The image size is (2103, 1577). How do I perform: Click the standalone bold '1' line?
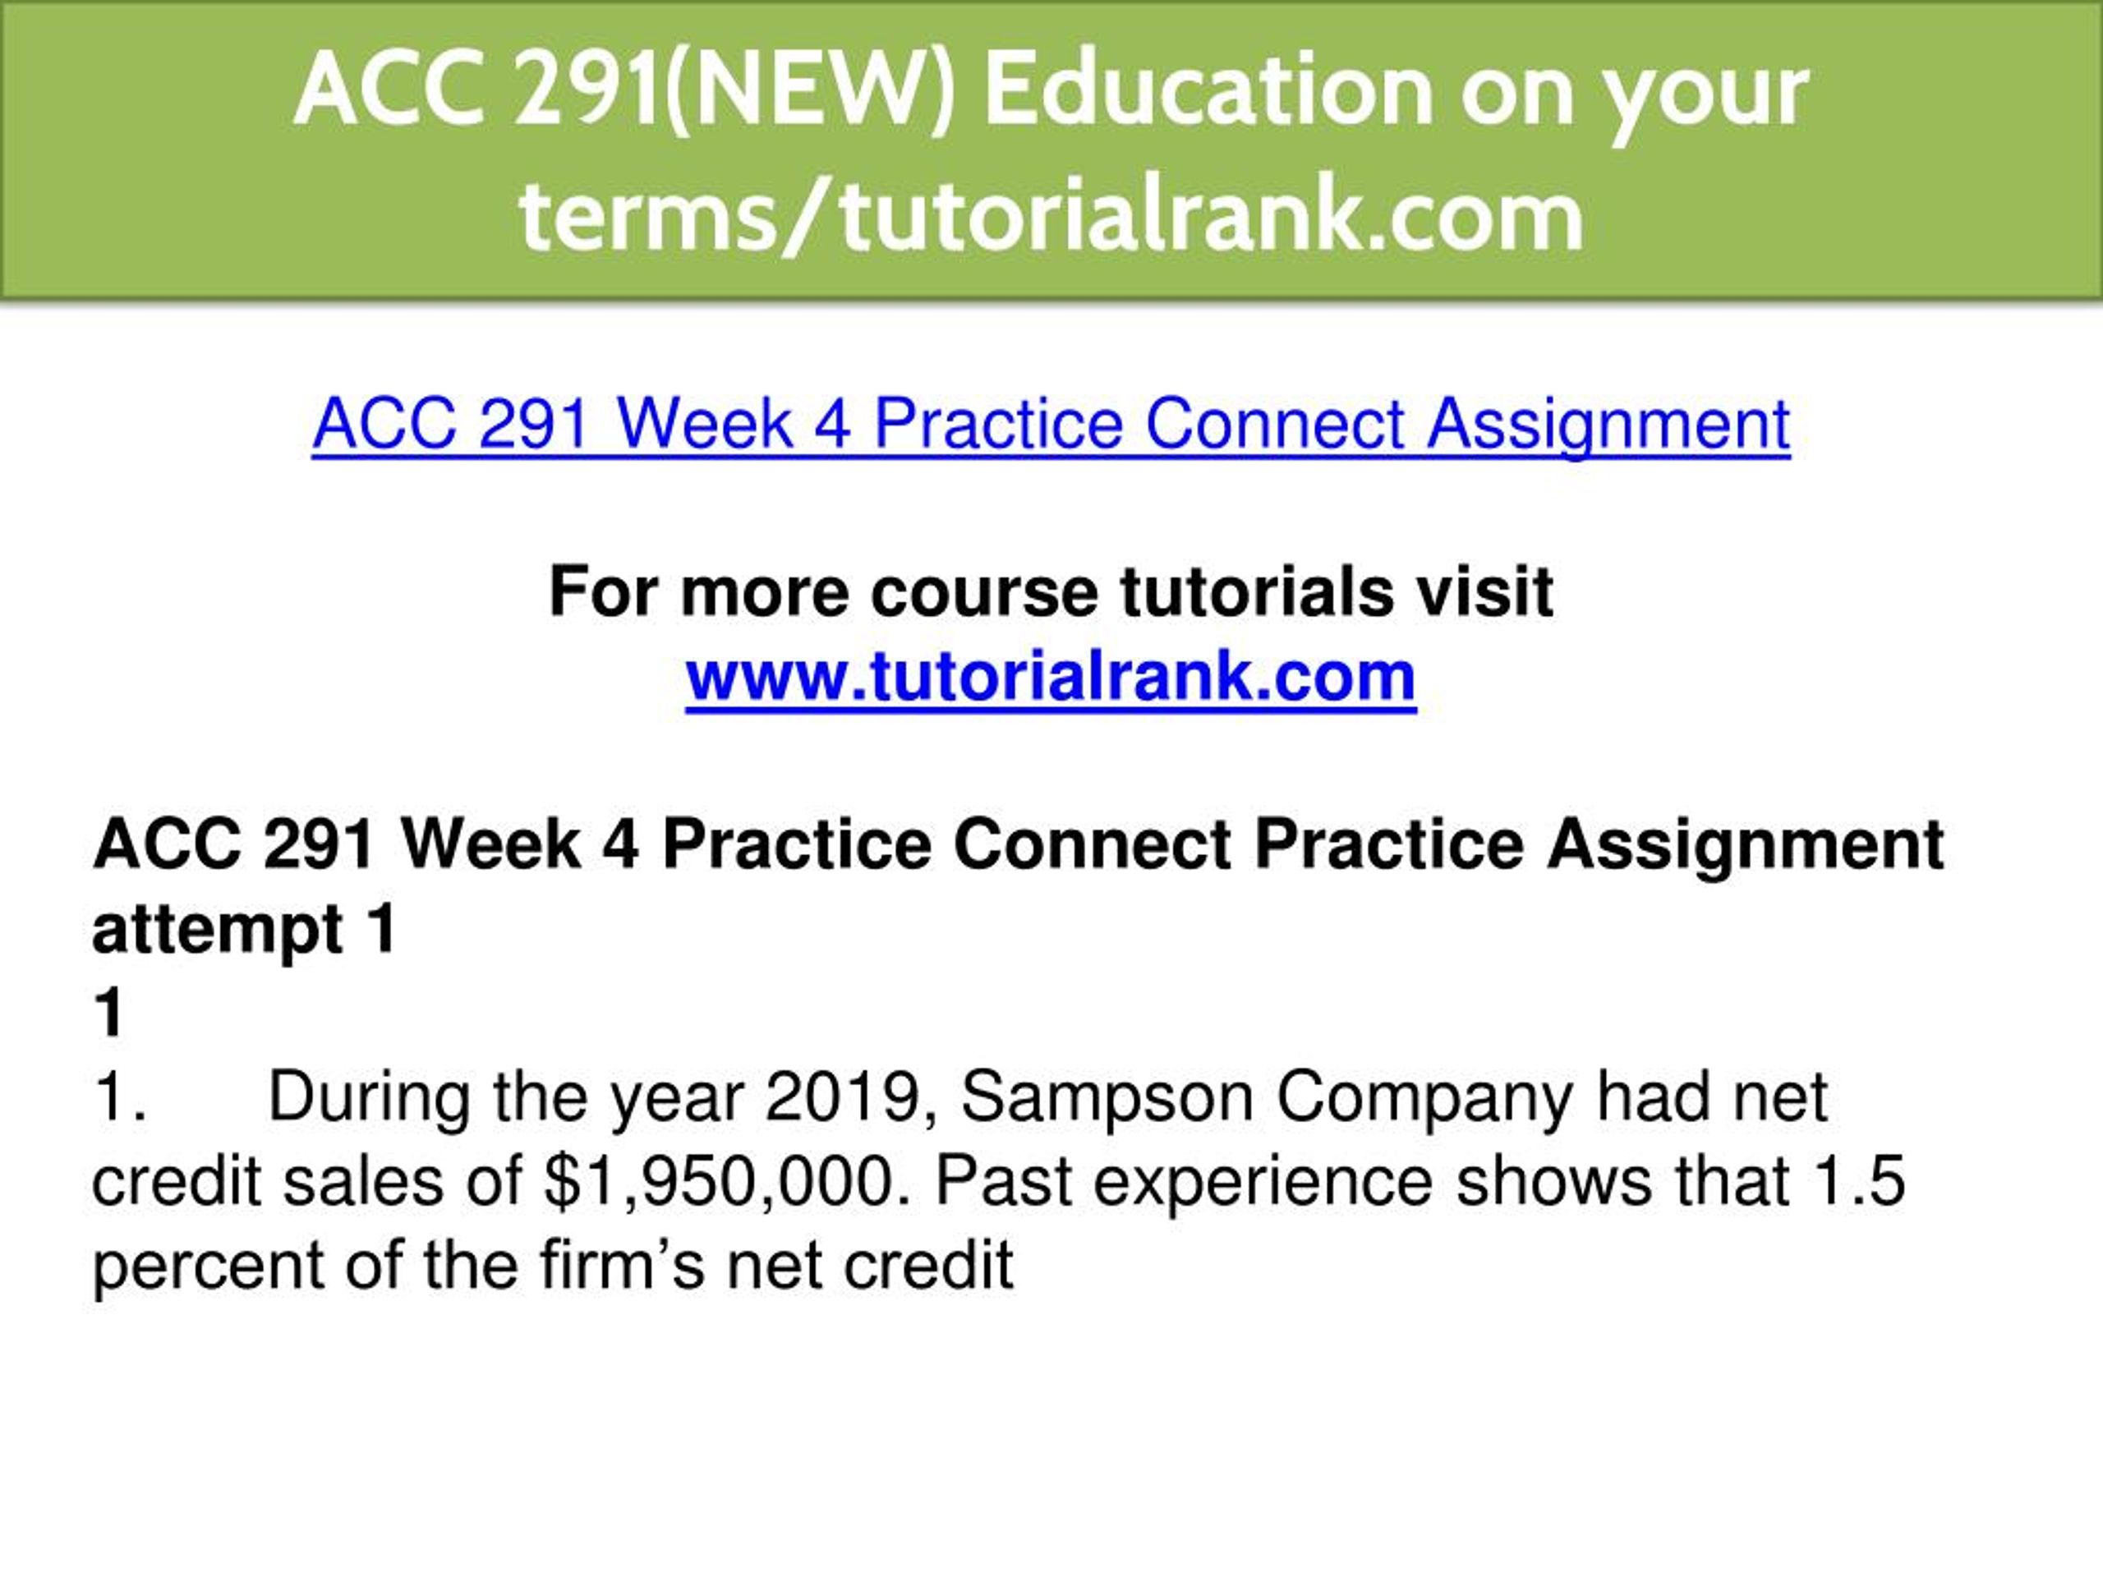tap(108, 1013)
